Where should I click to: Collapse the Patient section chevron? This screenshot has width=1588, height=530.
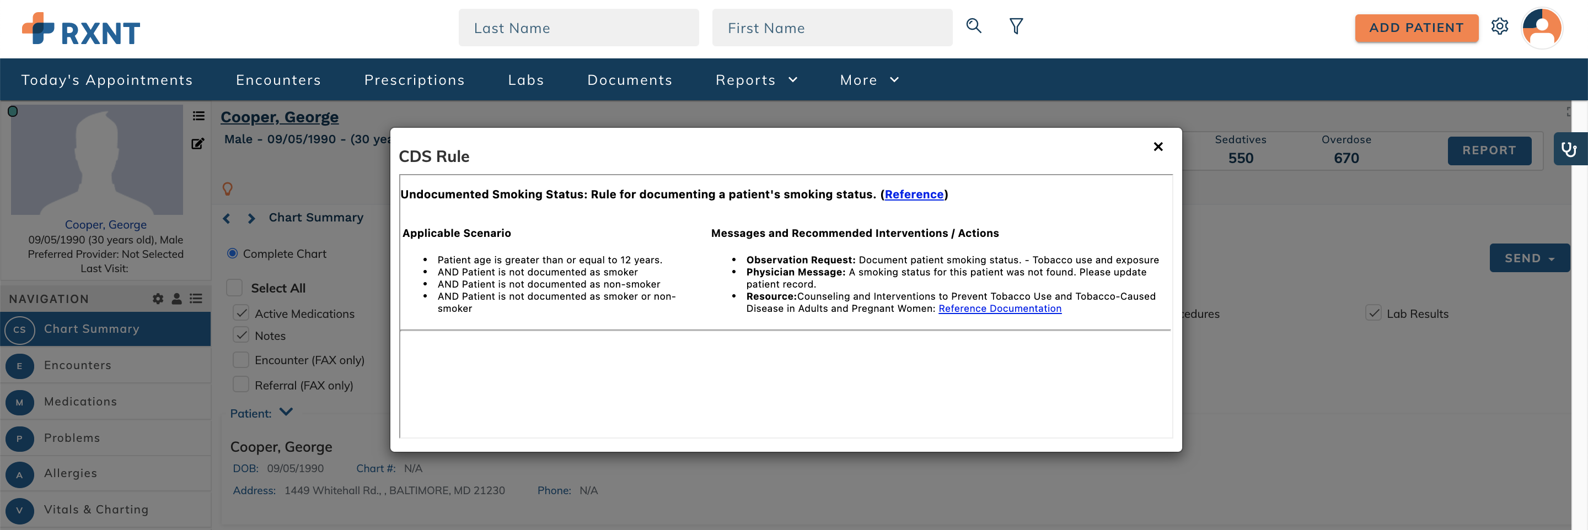pyautogui.click(x=286, y=412)
